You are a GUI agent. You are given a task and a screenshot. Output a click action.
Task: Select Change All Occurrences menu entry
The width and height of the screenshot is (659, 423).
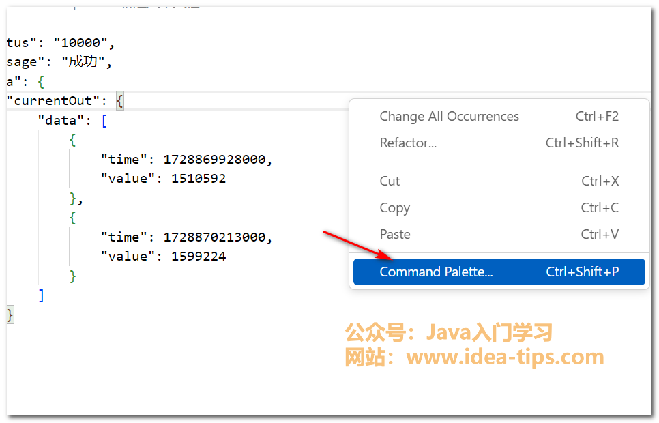point(499,117)
